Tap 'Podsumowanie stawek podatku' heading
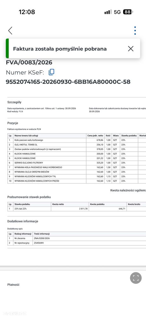The width and height of the screenshot is (146, 318). [29, 197]
